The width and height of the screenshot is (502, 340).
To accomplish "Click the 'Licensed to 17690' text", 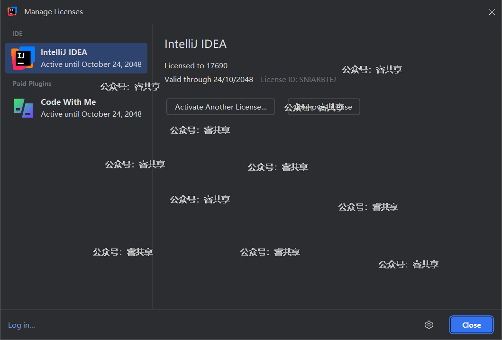I will [196, 65].
